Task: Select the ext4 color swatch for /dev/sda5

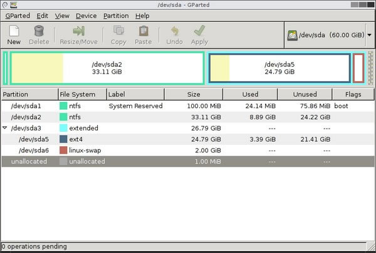Action: [x=63, y=139]
